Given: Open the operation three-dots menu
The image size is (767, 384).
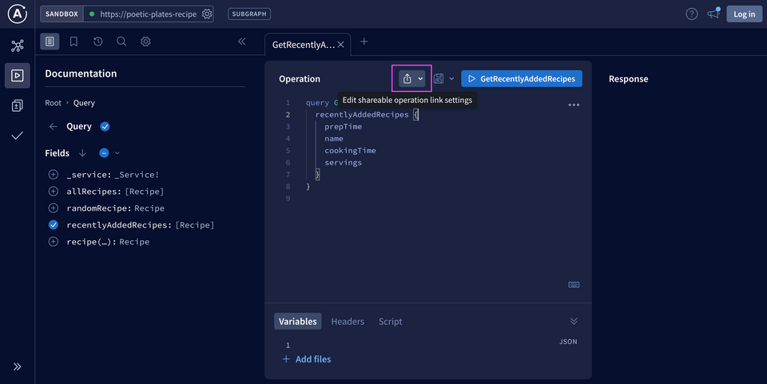Looking at the screenshot, I should pyautogui.click(x=574, y=105).
